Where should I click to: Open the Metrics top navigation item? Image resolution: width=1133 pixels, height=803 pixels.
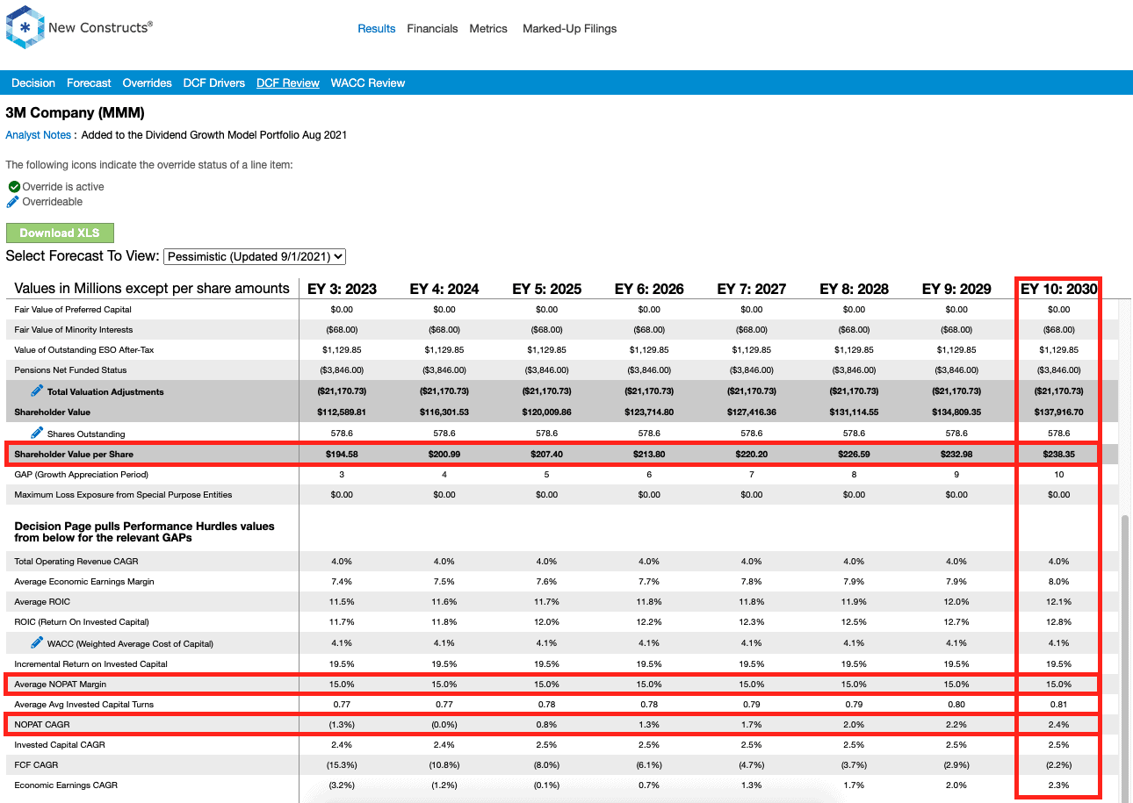[x=488, y=29]
